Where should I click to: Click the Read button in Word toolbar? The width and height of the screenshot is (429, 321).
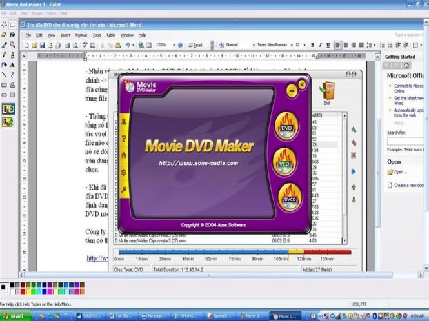pyautogui.click(x=195, y=45)
